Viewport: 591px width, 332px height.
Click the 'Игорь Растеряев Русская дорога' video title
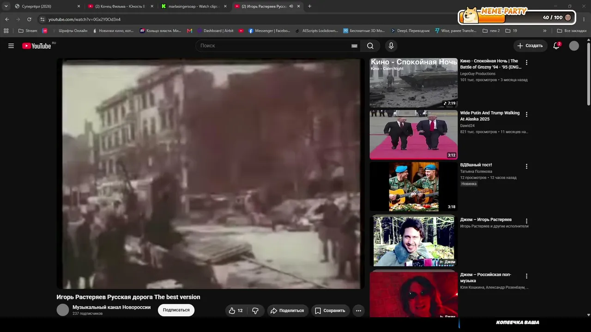[x=128, y=297]
